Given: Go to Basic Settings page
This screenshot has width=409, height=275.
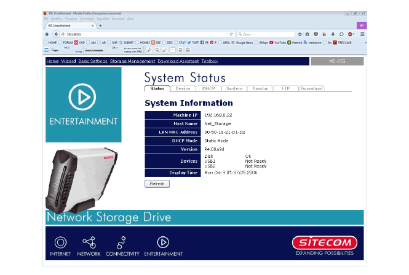Looking at the screenshot, I should pyautogui.click(x=92, y=61).
